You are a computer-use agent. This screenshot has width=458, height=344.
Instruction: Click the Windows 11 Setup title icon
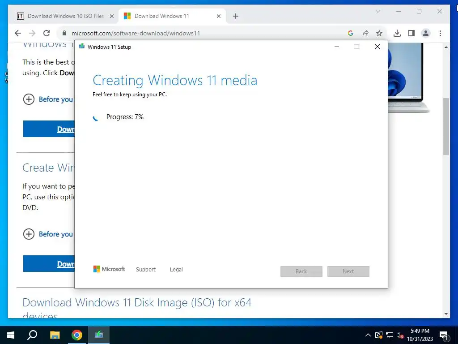(82, 46)
